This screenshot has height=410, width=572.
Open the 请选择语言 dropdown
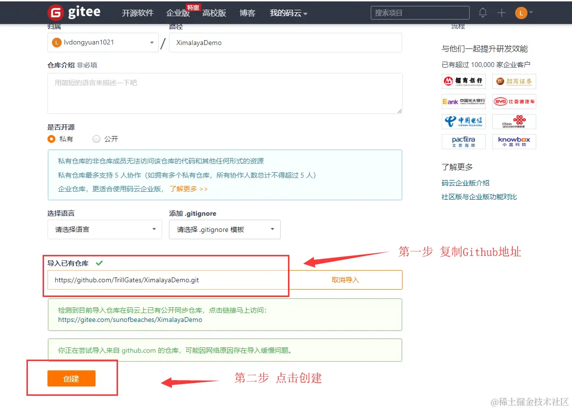point(105,229)
